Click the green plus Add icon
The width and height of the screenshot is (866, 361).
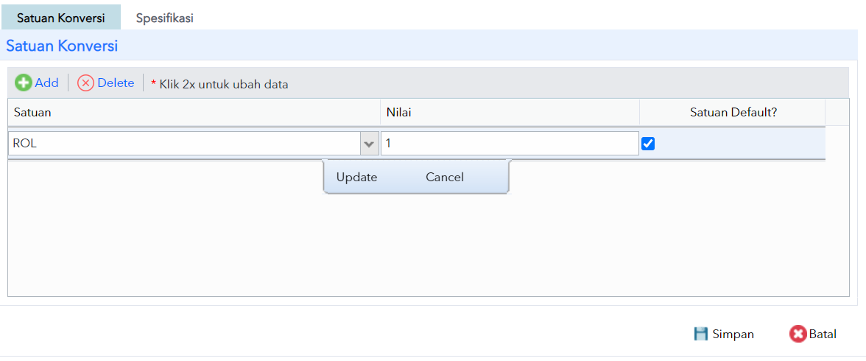coord(24,83)
